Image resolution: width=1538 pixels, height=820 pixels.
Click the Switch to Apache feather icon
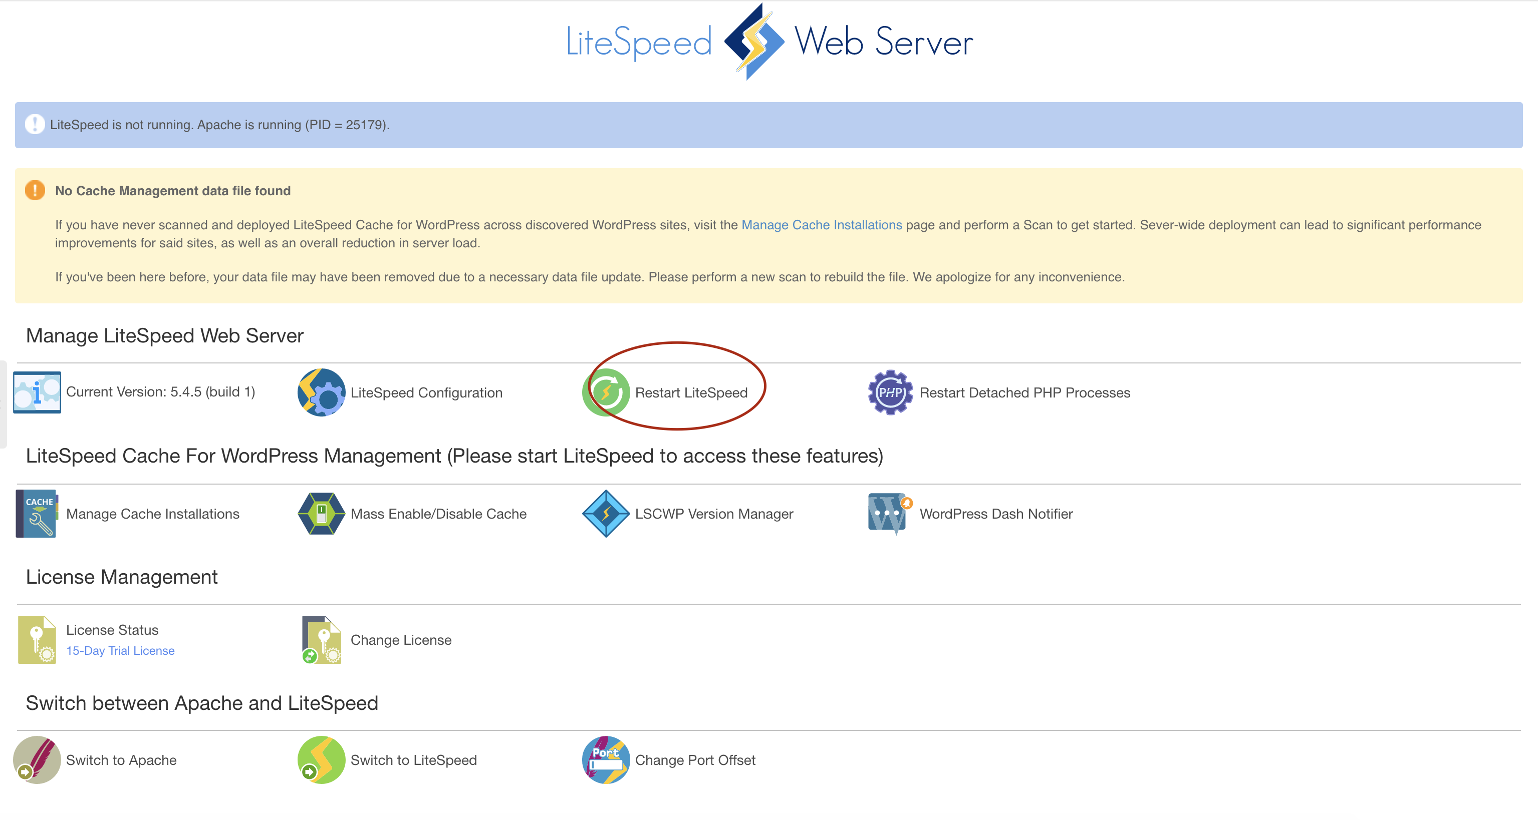click(x=37, y=760)
